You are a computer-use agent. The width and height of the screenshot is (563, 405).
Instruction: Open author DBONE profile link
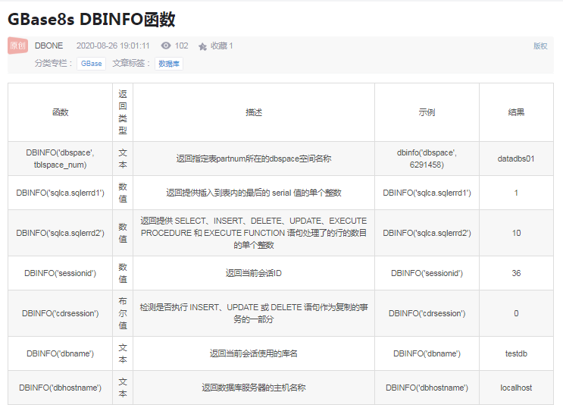click(48, 46)
